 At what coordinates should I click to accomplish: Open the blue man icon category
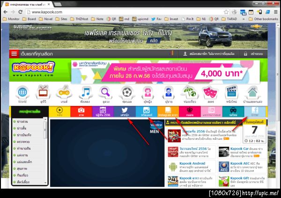coord(169,95)
